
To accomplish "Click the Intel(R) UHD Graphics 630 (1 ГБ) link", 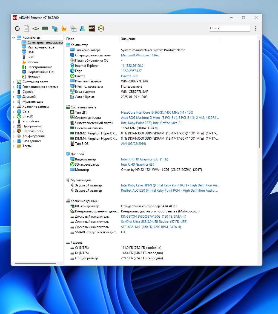I will [145, 159].
